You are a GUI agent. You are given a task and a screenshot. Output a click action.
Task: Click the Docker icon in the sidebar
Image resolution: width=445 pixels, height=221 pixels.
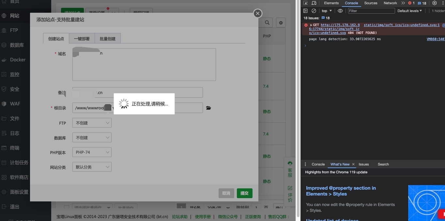tap(4, 60)
